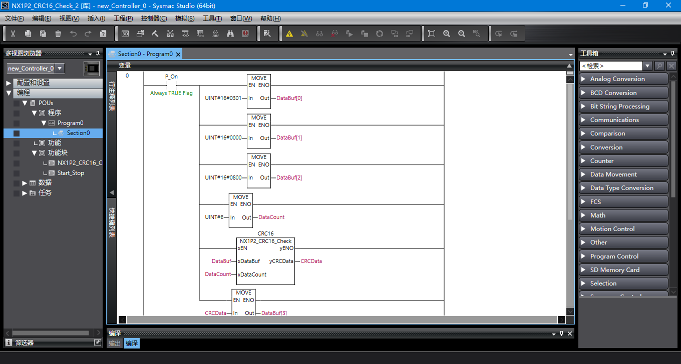This screenshot has height=364, width=681.
Task: Open the 3D view tool
Action: pyautogui.click(x=125, y=33)
